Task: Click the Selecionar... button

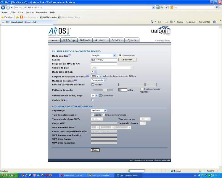Action: [x=128, y=60]
